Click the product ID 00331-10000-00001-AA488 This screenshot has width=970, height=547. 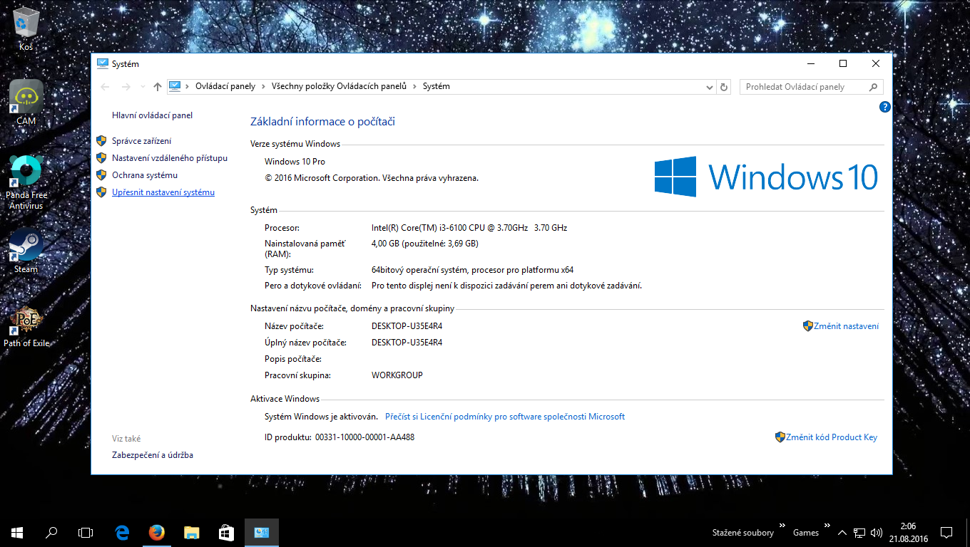pyautogui.click(x=364, y=437)
